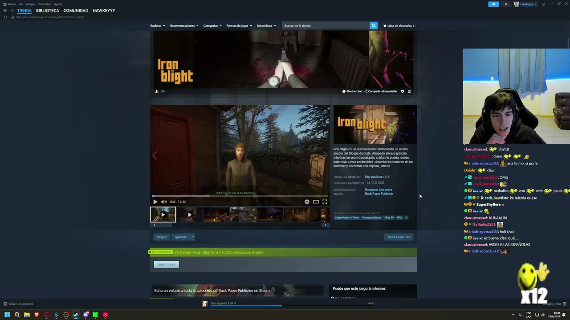Open the Productos menu
This screenshot has height=320, width=570.
pyautogui.click(x=45, y=4)
